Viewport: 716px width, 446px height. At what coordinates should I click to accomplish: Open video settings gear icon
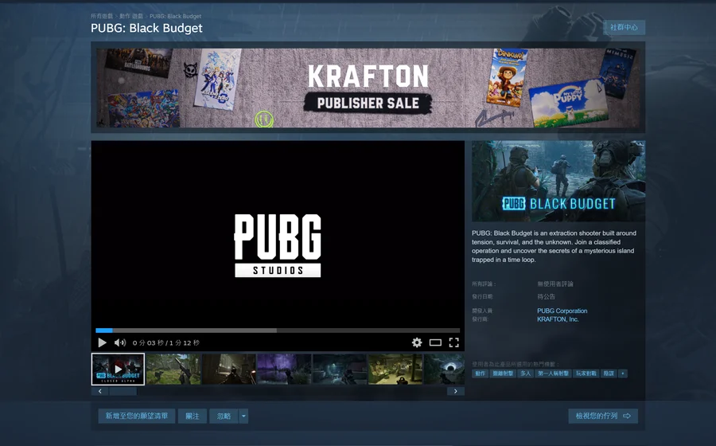tap(417, 342)
